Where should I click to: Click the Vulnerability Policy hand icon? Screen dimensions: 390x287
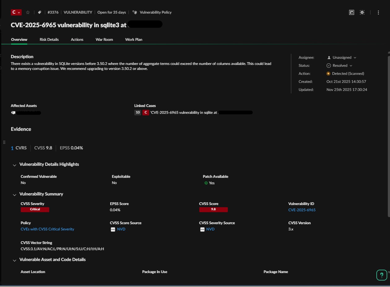(x=135, y=12)
